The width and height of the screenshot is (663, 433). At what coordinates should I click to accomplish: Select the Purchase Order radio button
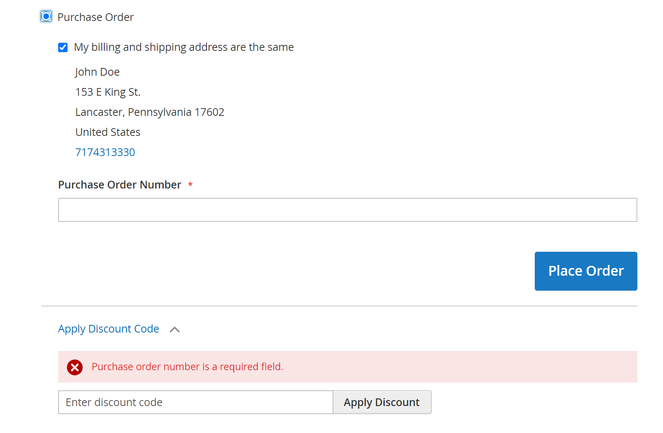[46, 17]
